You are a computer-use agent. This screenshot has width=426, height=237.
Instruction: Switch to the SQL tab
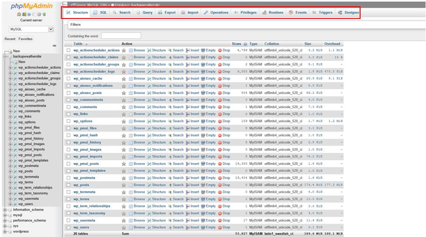100,13
